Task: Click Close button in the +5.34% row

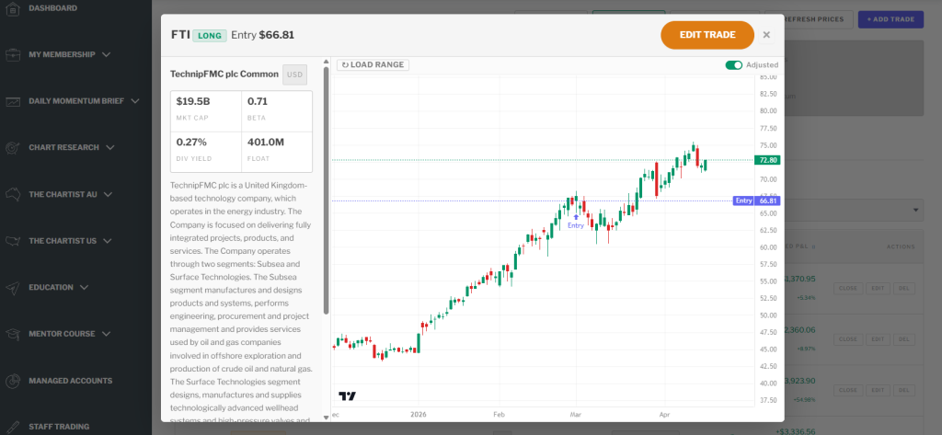Action: click(847, 289)
